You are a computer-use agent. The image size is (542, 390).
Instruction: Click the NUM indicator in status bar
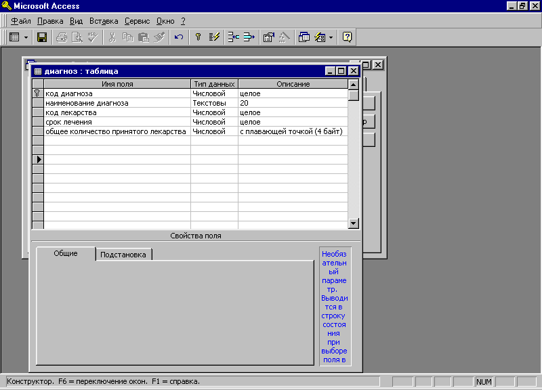pos(484,382)
